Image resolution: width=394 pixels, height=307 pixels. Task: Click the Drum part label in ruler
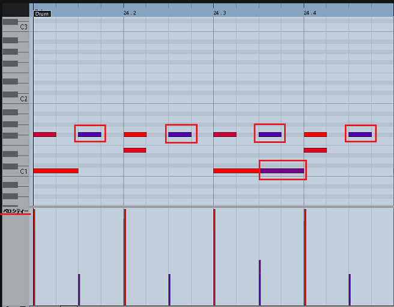(42, 13)
